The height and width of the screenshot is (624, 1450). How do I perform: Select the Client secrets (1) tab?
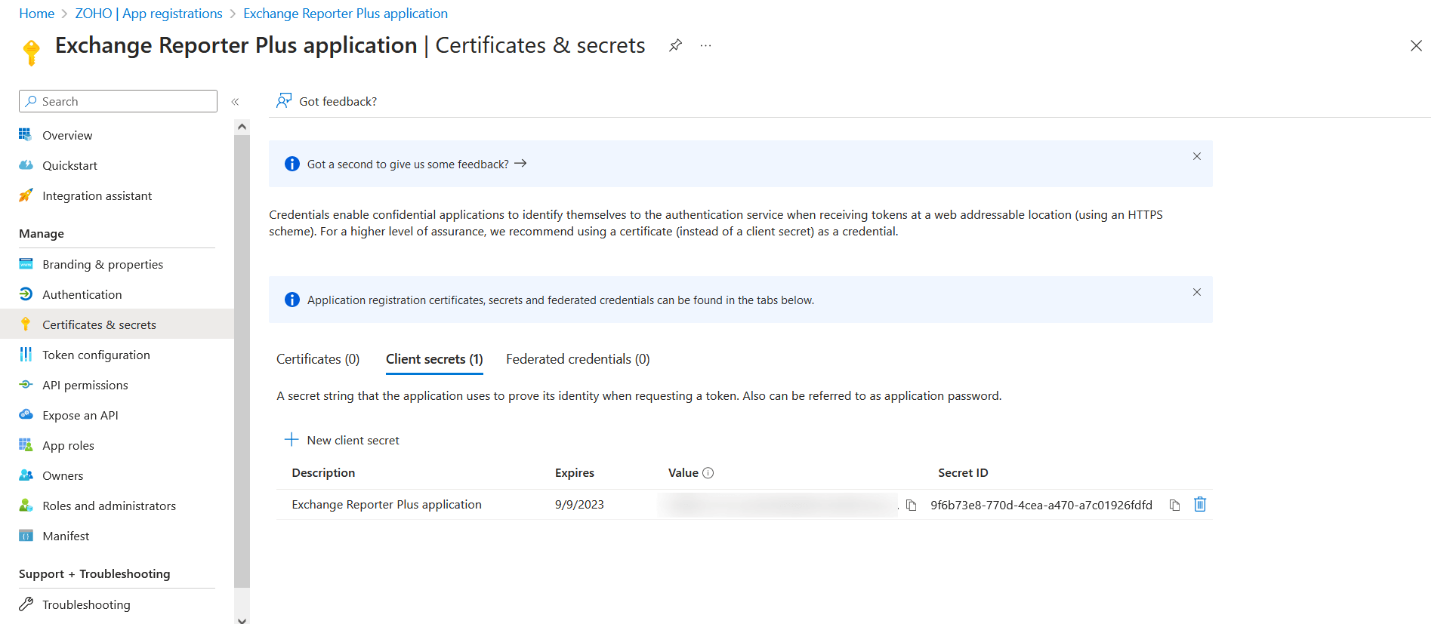point(434,359)
